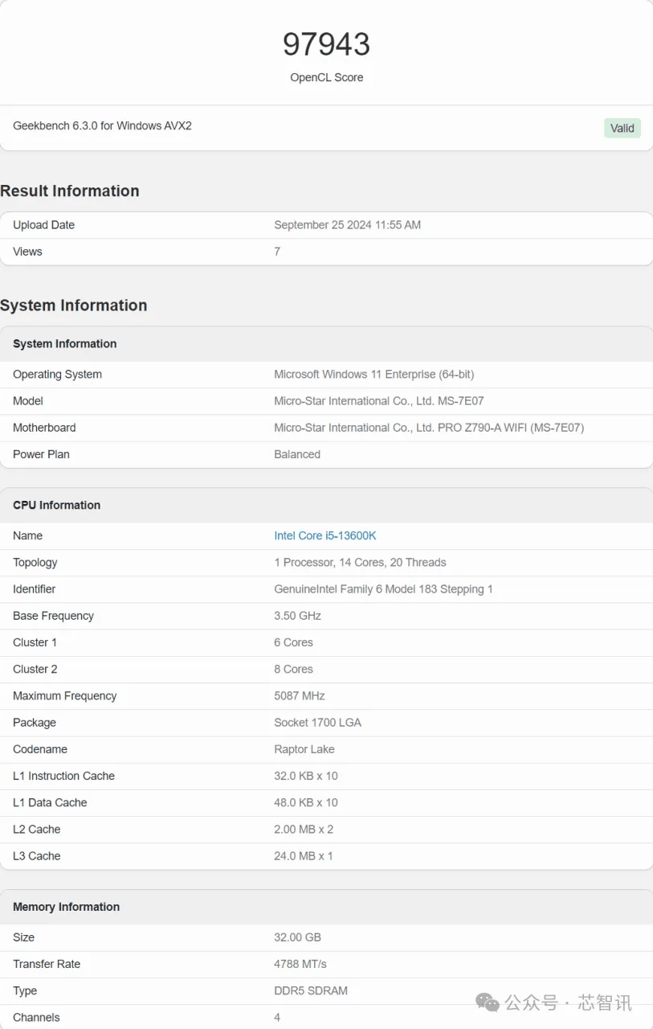Click the Maximum Frequency 5087 MHz value
The width and height of the screenshot is (653, 1029).
click(x=300, y=696)
